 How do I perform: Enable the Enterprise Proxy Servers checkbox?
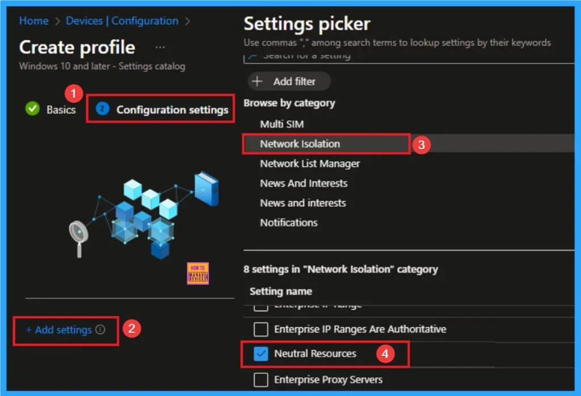click(260, 380)
